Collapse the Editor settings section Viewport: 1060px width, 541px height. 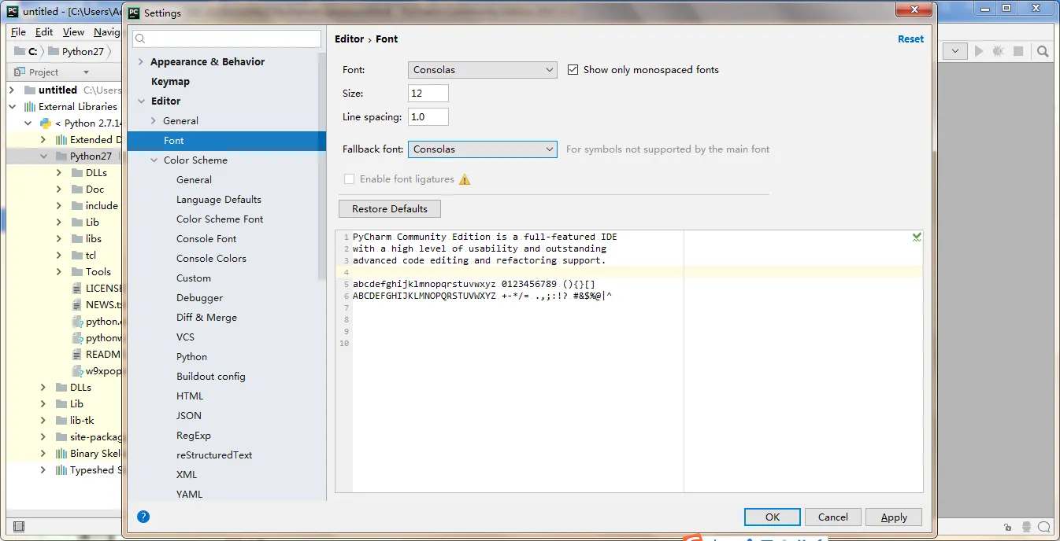(140, 101)
